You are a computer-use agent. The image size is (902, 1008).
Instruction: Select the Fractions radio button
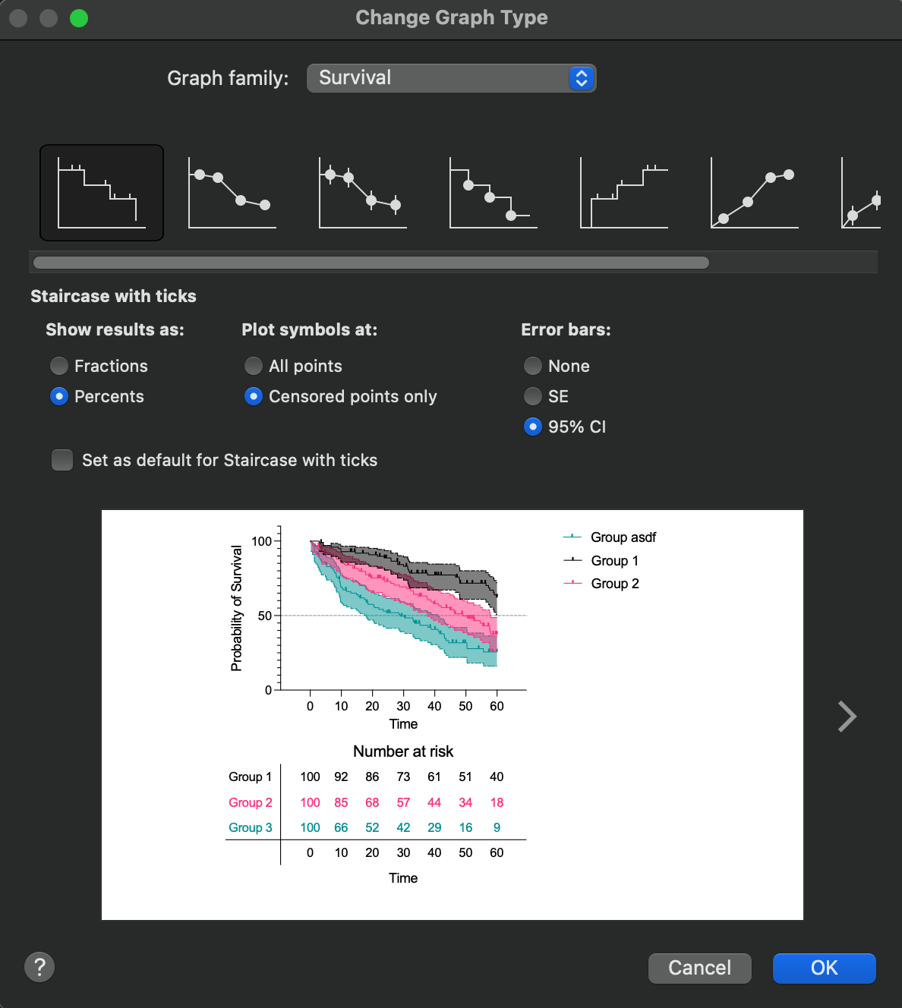click(x=59, y=366)
